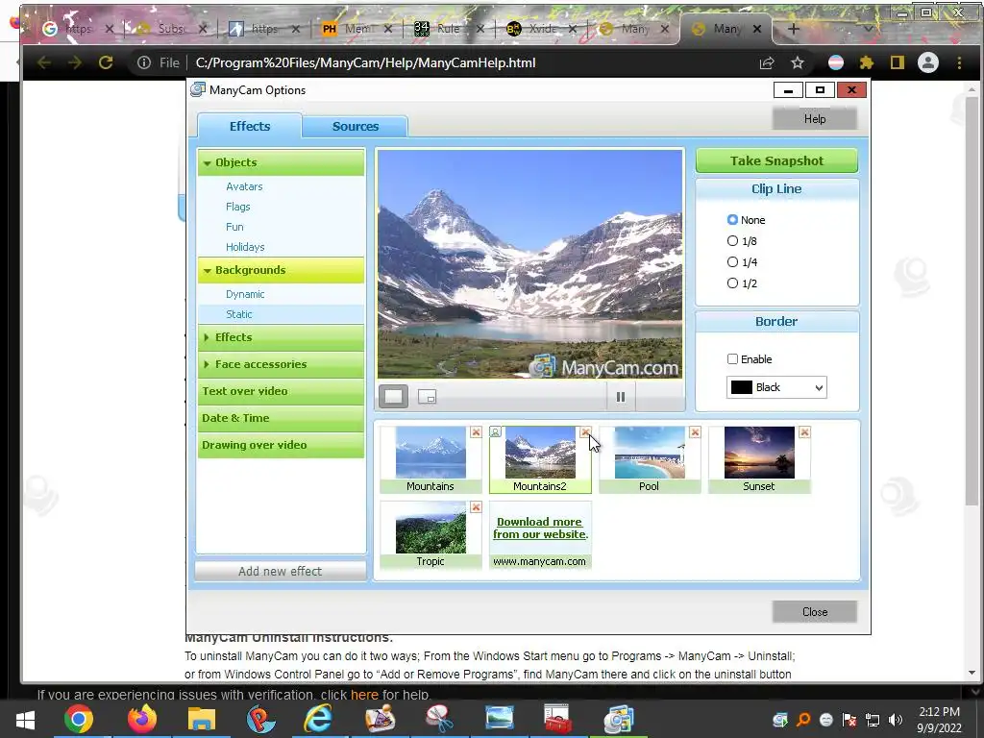Click the Help button
This screenshot has width=984, height=738.
(815, 118)
